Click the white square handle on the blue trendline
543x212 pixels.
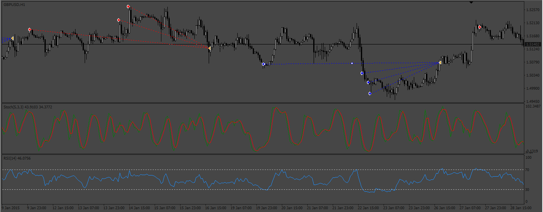[x=352, y=63]
